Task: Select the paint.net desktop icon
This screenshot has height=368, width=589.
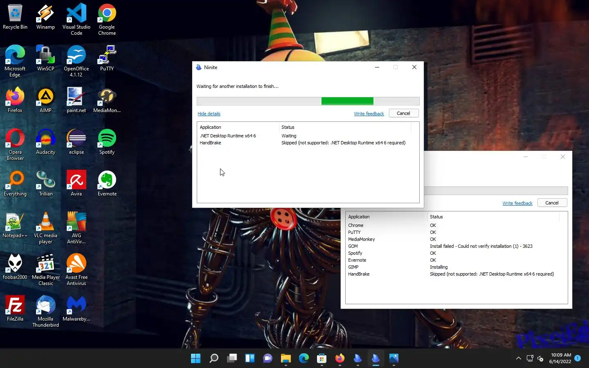Action: (76, 100)
